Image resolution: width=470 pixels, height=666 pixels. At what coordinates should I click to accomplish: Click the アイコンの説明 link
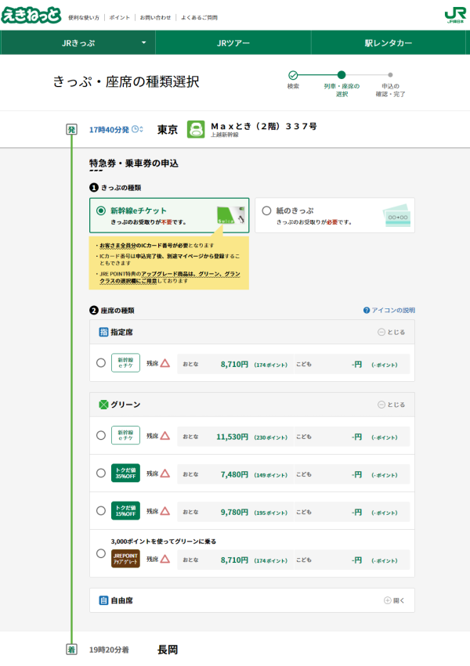(x=393, y=311)
